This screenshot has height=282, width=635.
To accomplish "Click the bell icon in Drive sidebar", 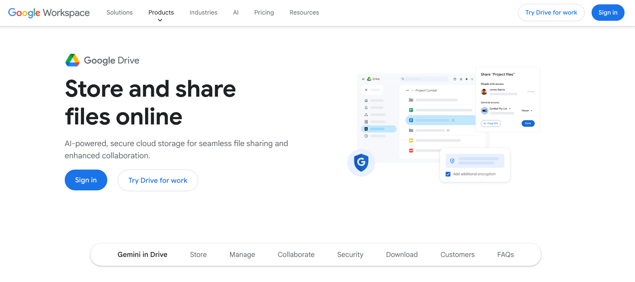I will (x=366, y=108).
